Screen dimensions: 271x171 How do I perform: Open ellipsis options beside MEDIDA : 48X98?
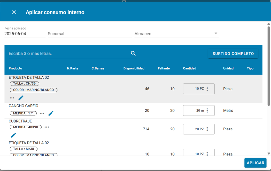pos(47,127)
